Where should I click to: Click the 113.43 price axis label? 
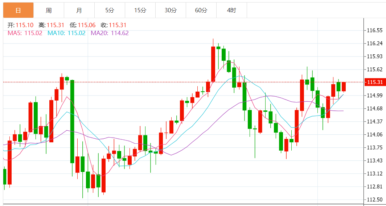pos(375,161)
